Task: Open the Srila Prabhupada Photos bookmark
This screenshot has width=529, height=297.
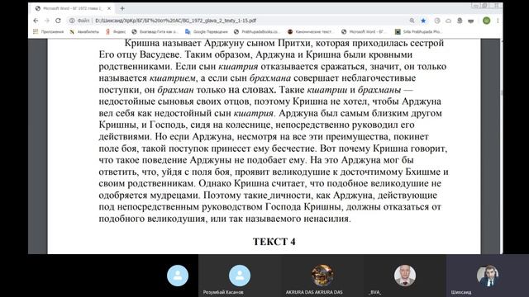Action: pos(419,31)
